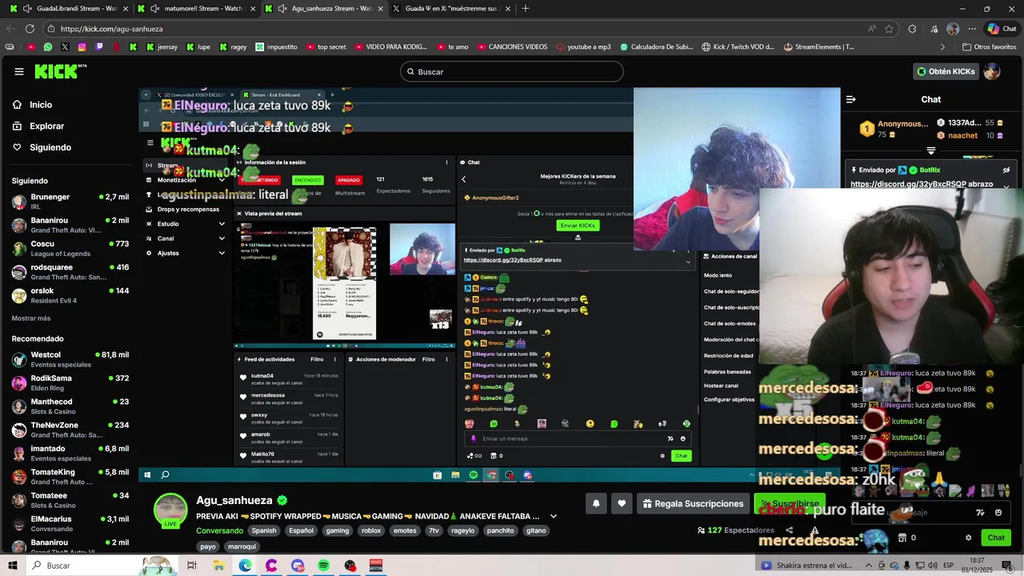Open Spotify from the Windows taskbar

[323, 566]
